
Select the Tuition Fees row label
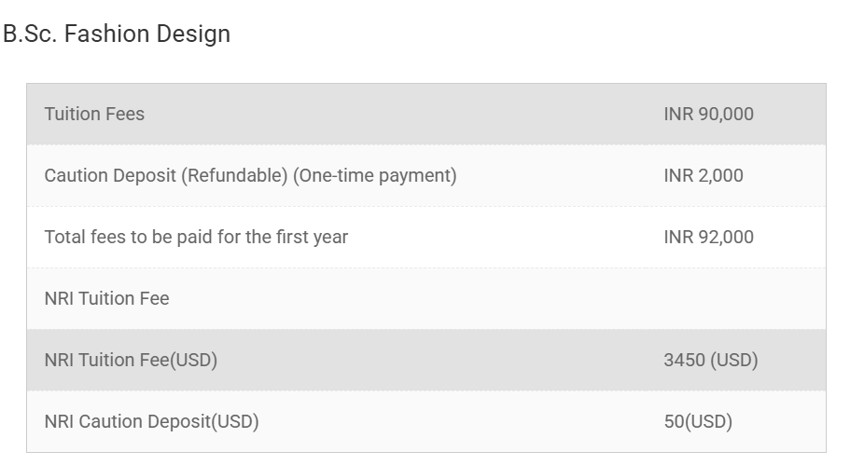pyautogui.click(x=94, y=114)
